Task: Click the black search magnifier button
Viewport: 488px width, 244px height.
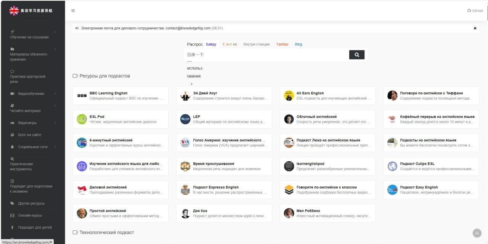Action: (356, 55)
